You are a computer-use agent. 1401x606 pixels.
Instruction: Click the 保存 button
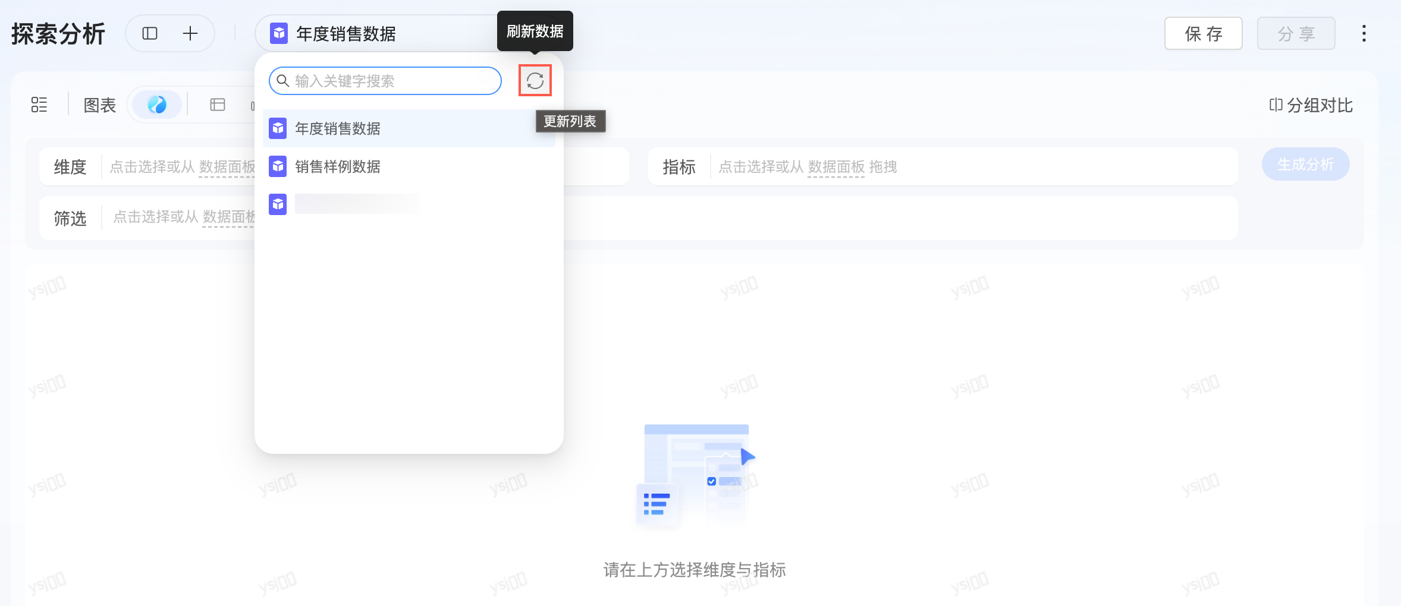pos(1203,33)
